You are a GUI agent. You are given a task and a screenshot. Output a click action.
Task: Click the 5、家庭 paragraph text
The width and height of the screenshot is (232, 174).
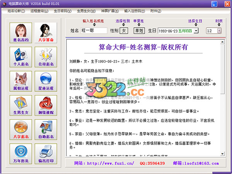point(140,134)
